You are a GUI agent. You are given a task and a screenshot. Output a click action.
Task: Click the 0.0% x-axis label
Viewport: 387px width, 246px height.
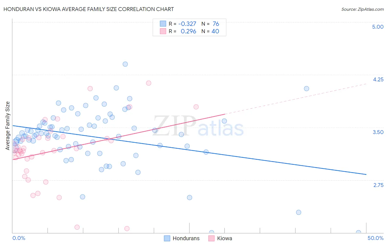pos(19,238)
